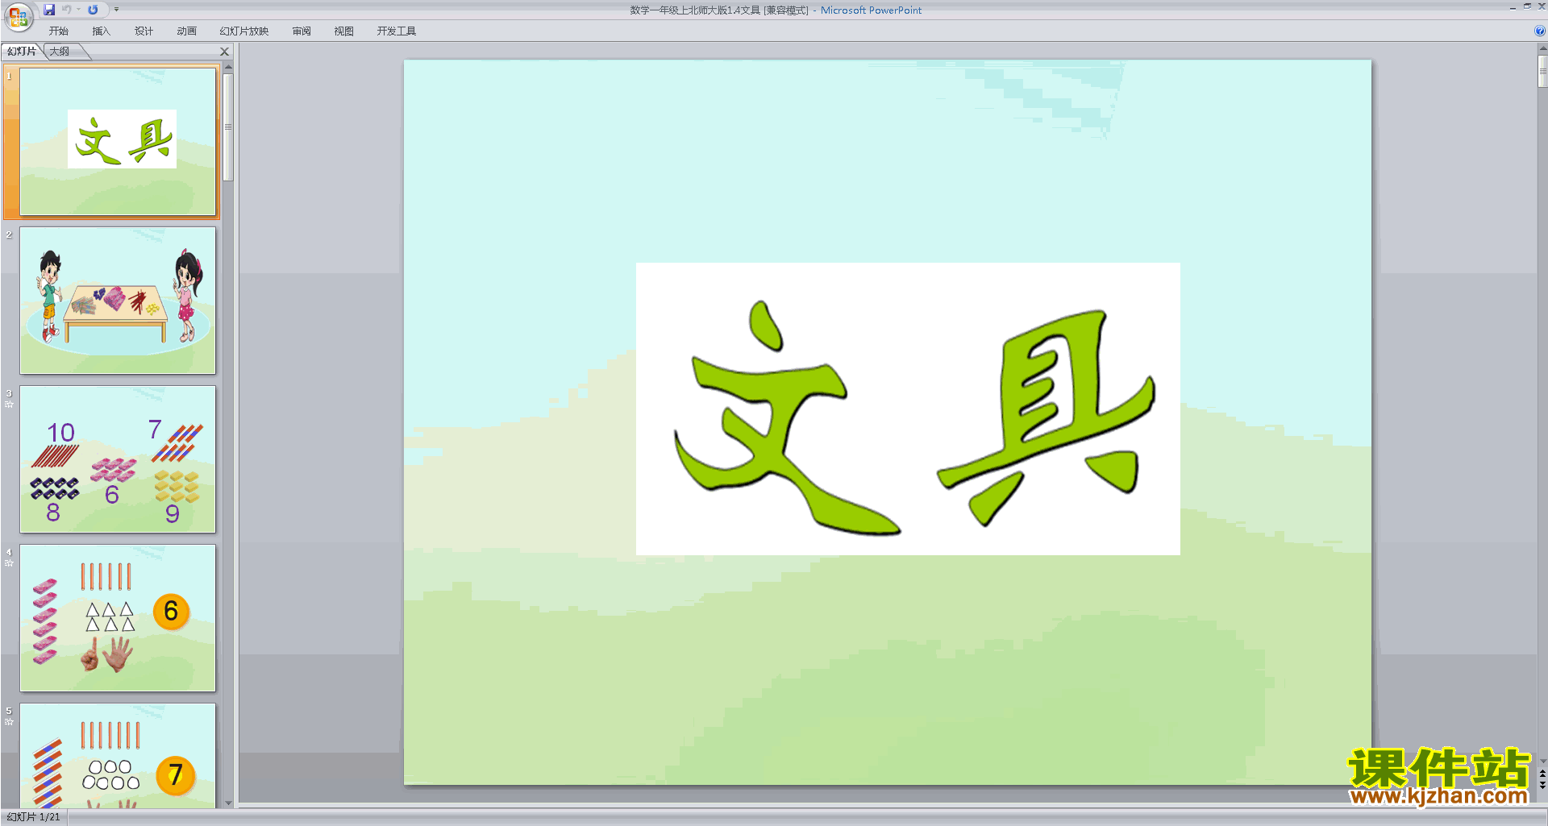Select the 文具 title image on slide

pos(908,409)
